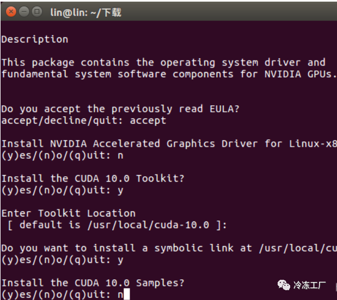Click the y answer under Toolkit prompt
The width and height of the screenshot is (337, 300).
point(120,191)
